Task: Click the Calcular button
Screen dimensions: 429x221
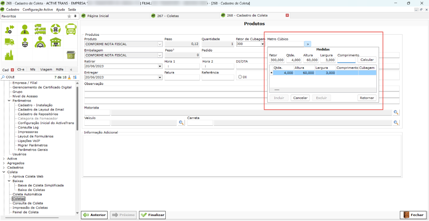Action: click(367, 60)
